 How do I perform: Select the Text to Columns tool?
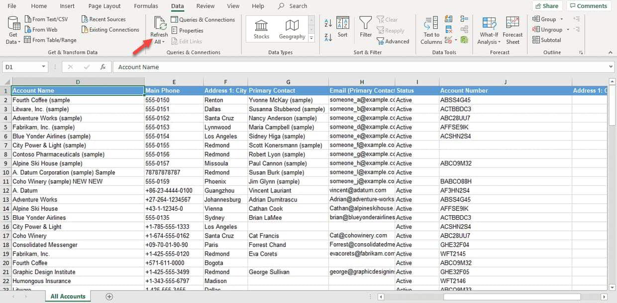[x=430, y=30]
